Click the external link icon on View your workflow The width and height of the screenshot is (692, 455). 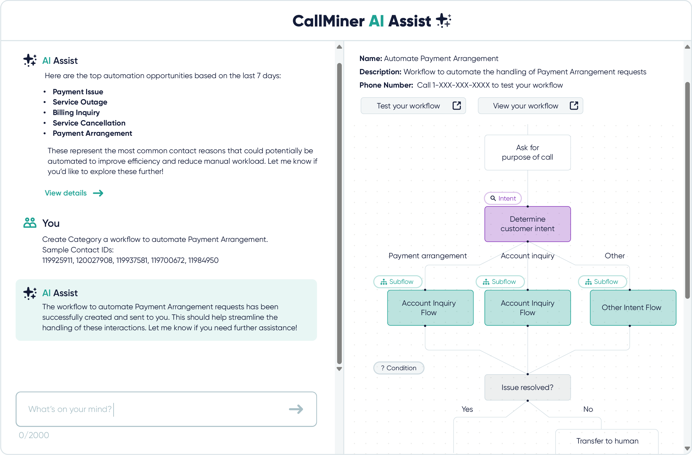(574, 106)
